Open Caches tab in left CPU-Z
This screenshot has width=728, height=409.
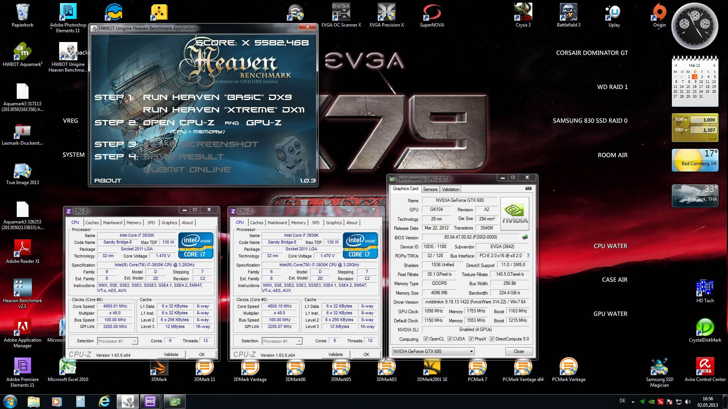(x=92, y=223)
